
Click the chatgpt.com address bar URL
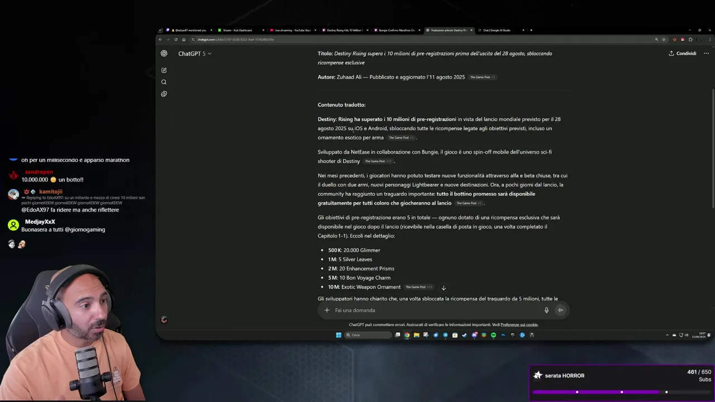236,40
